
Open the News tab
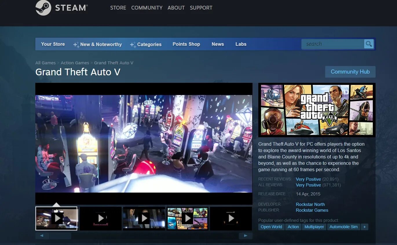pyautogui.click(x=218, y=44)
